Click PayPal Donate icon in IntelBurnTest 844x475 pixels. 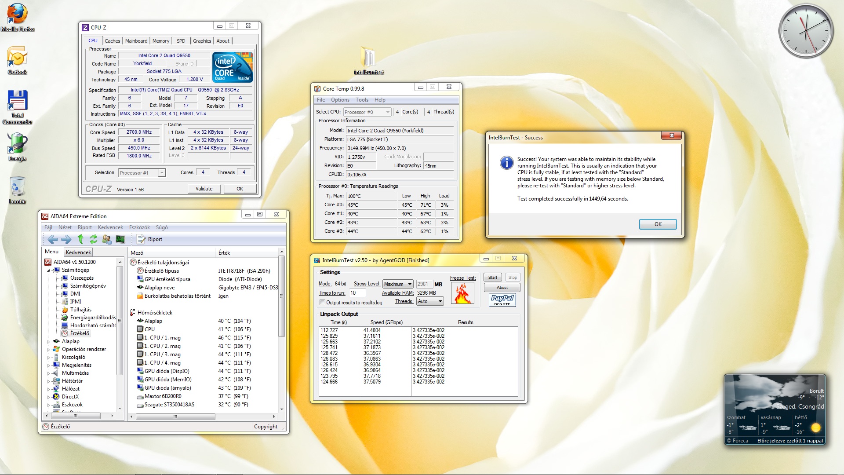pyautogui.click(x=502, y=300)
